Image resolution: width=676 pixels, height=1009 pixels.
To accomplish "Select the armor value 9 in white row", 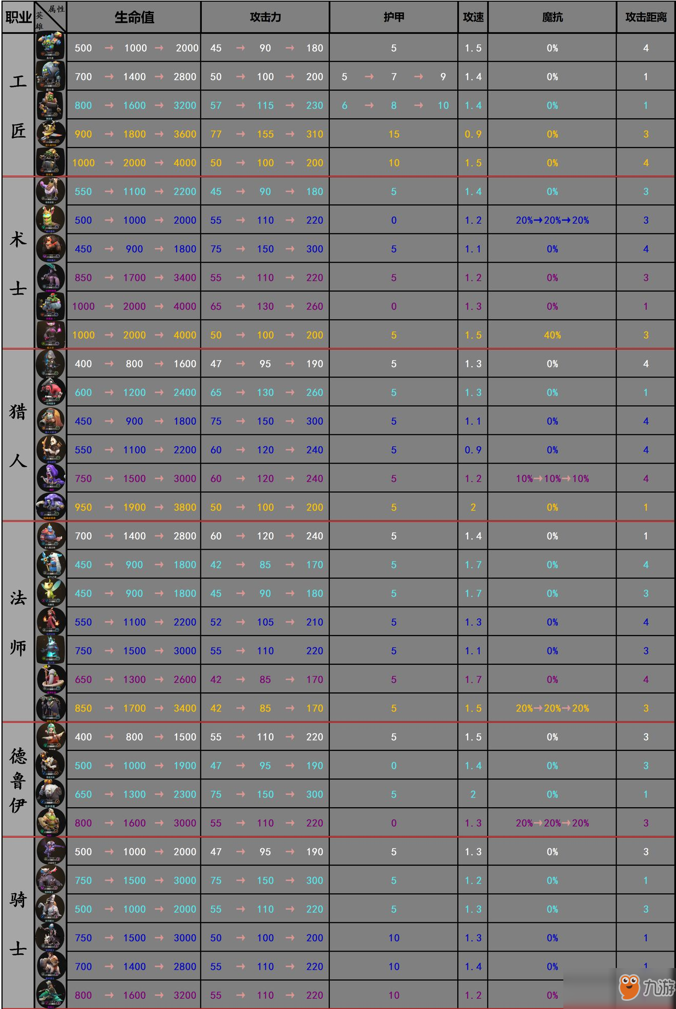I will click(x=443, y=76).
